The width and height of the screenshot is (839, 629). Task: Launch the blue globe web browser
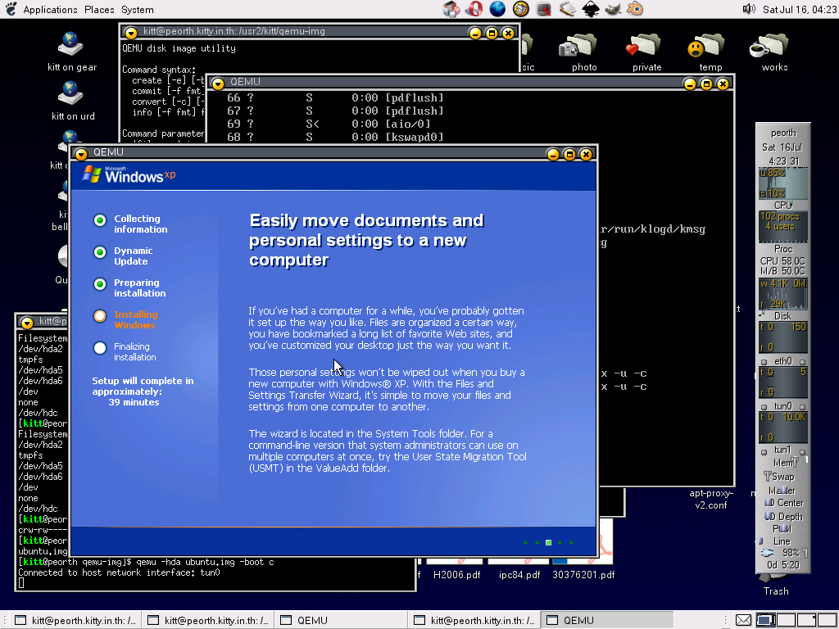tap(497, 9)
